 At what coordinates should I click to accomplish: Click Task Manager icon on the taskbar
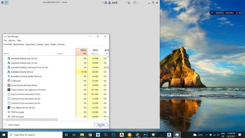177,135
